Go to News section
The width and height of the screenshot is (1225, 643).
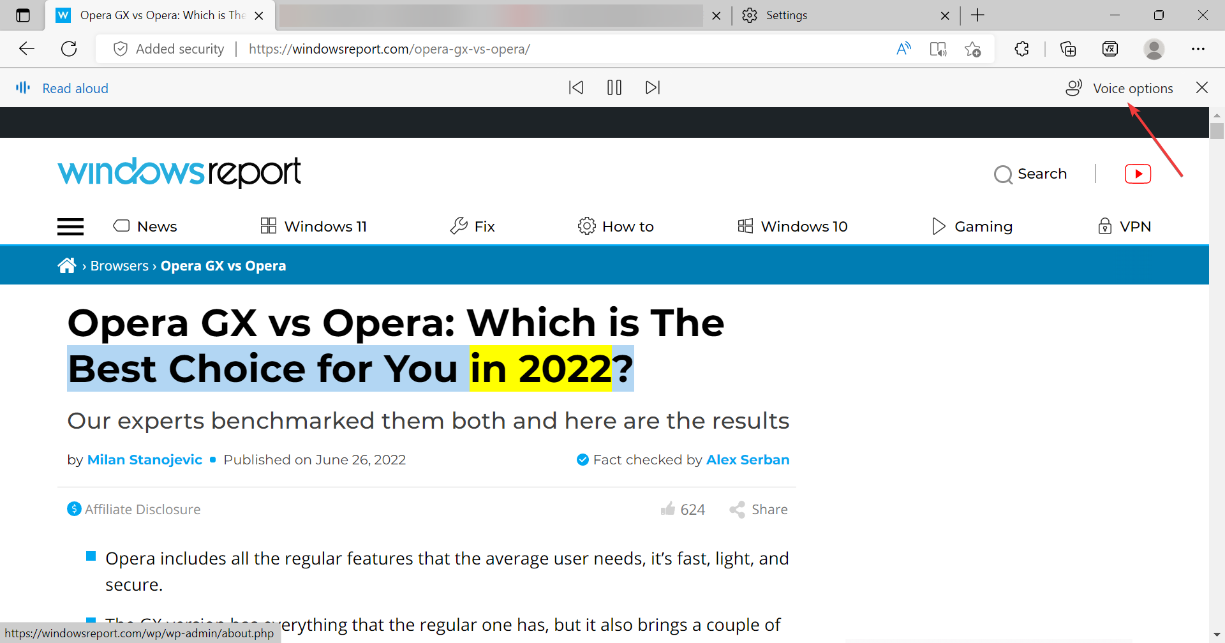[x=145, y=226]
